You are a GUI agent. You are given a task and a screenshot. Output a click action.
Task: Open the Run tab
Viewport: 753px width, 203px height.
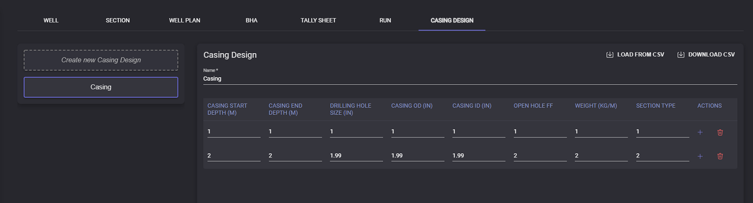click(385, 21)
